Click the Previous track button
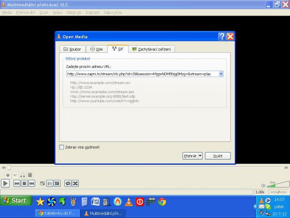This screenshot has height=218, width=290. pyautogui.click(x=17, y=184)
